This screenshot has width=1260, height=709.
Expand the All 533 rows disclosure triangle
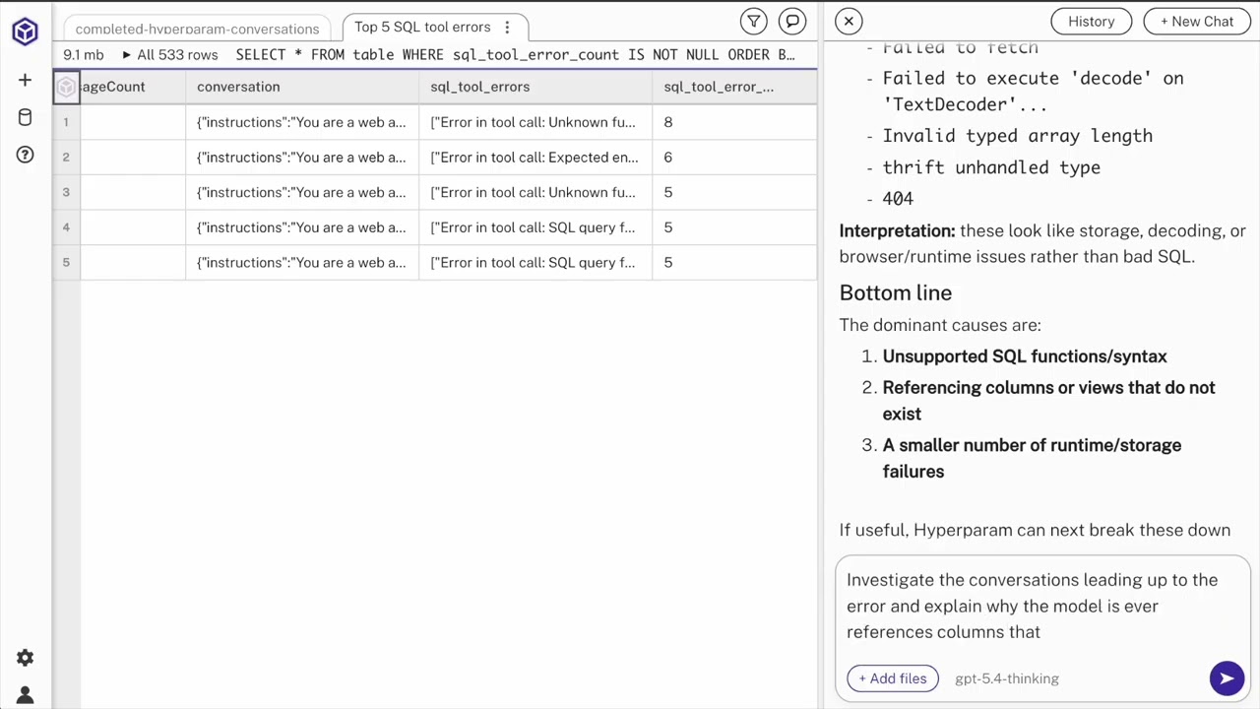point(126,55)
